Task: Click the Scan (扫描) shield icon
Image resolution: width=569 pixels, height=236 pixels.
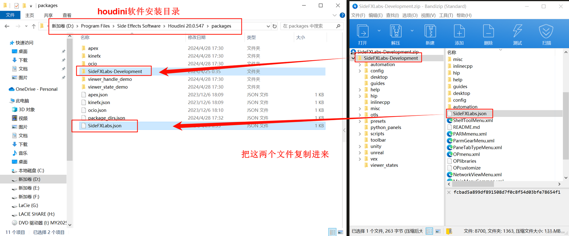Action: [x=546, y=31]
